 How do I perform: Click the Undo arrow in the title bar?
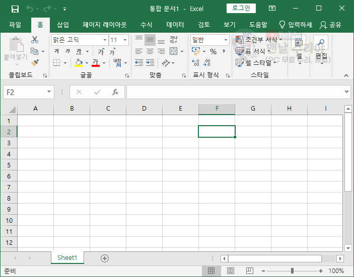[30, 9]
